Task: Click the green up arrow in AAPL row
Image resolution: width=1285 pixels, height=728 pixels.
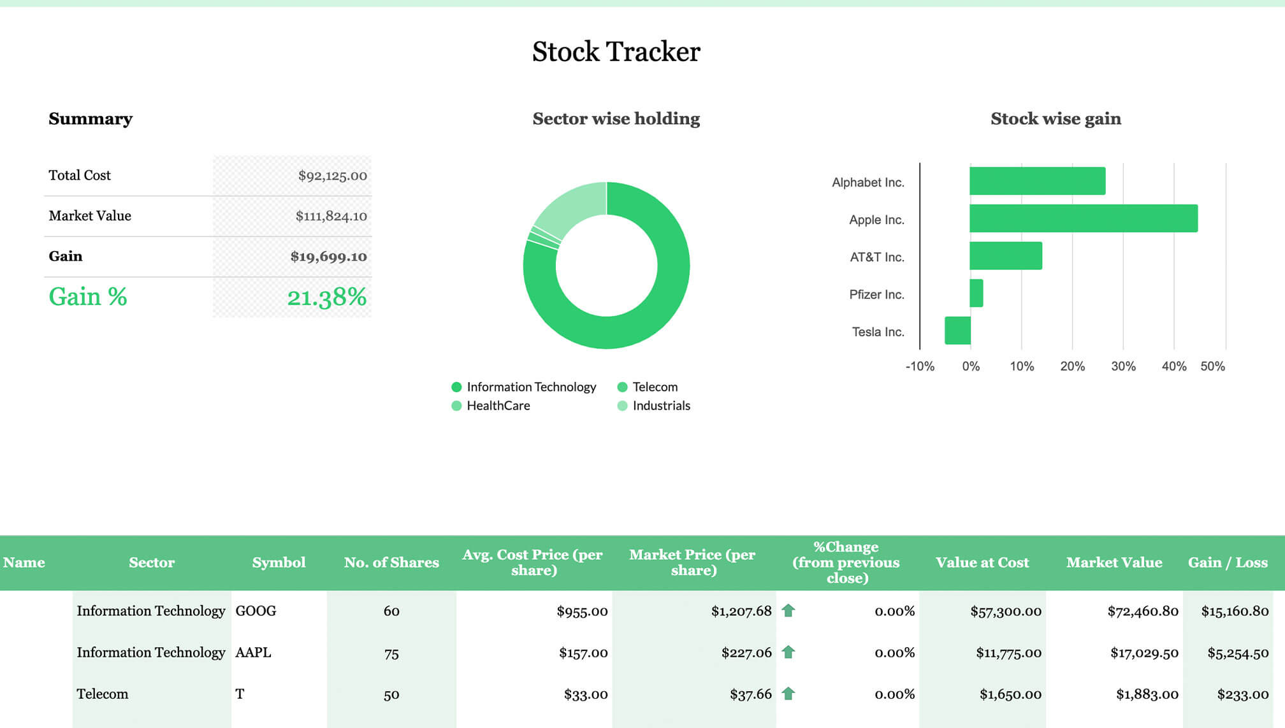Action: pos(788,652)
